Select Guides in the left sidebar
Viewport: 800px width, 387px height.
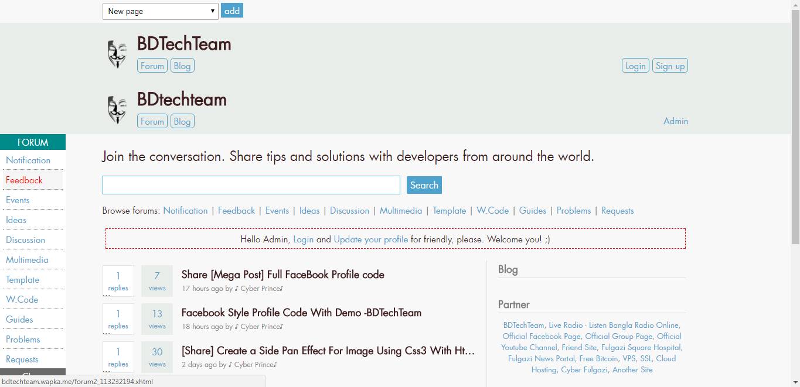(x=32, y=320)
